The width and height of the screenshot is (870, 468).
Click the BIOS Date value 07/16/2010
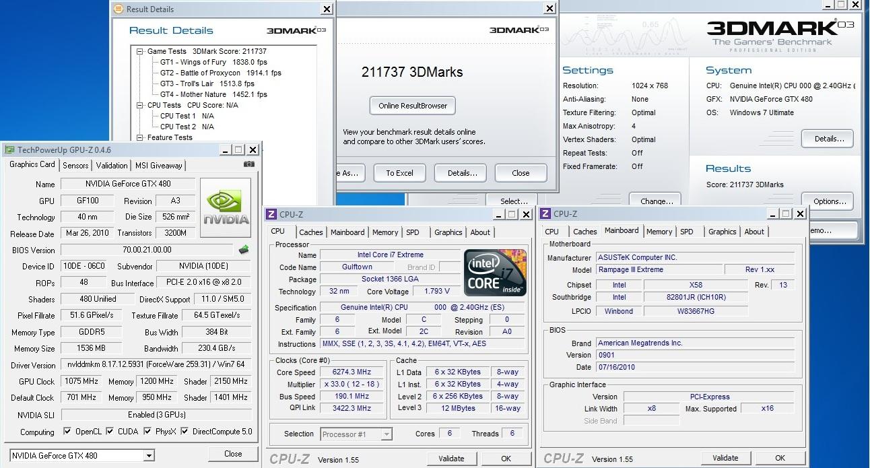[x=695, y=367]
